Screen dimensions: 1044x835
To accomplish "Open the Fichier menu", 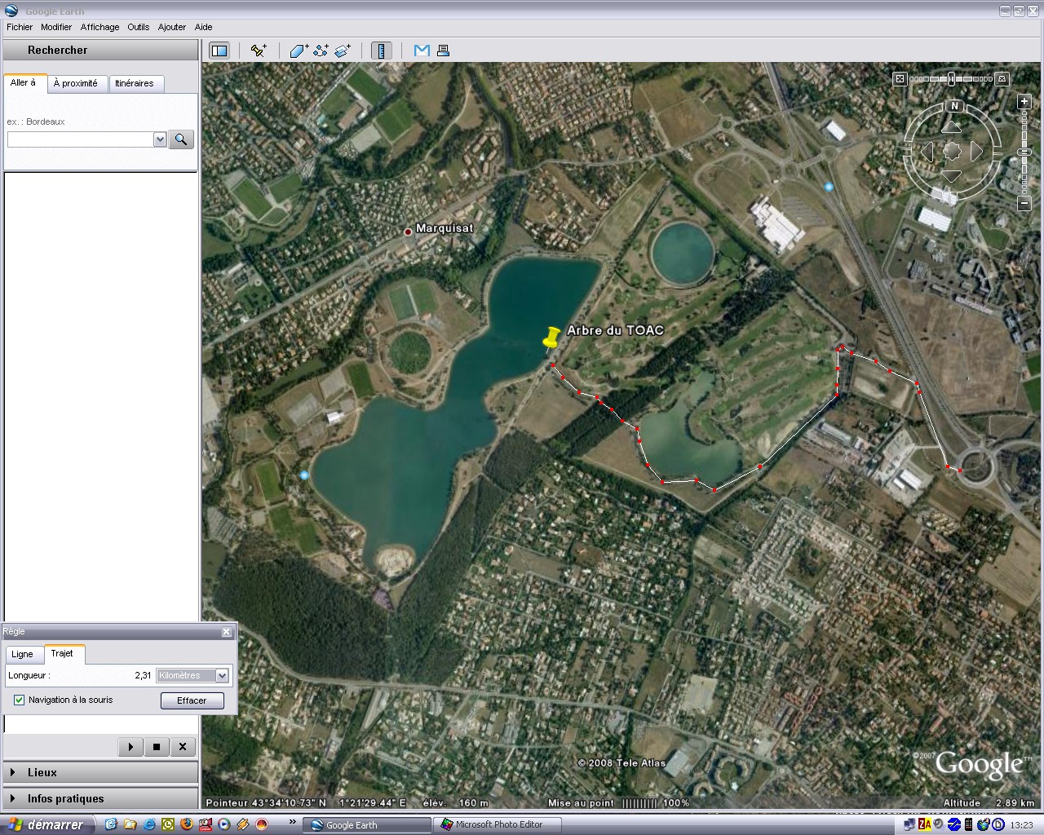I will point(20,27).
